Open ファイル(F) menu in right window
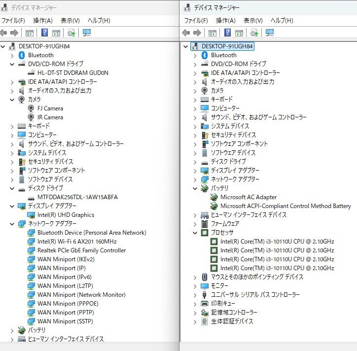357x351 pixels. pyautogui.click(x=196, y=21)
